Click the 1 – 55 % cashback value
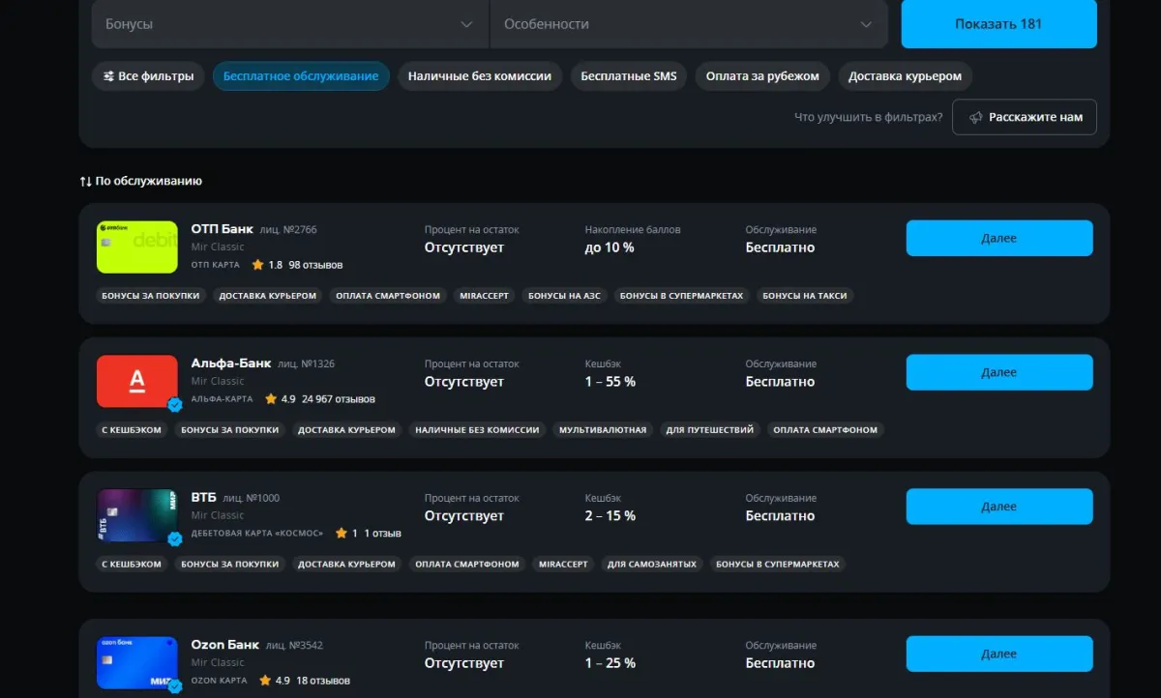The width and height of the screenshot is (1161, 698). [610, 382]
